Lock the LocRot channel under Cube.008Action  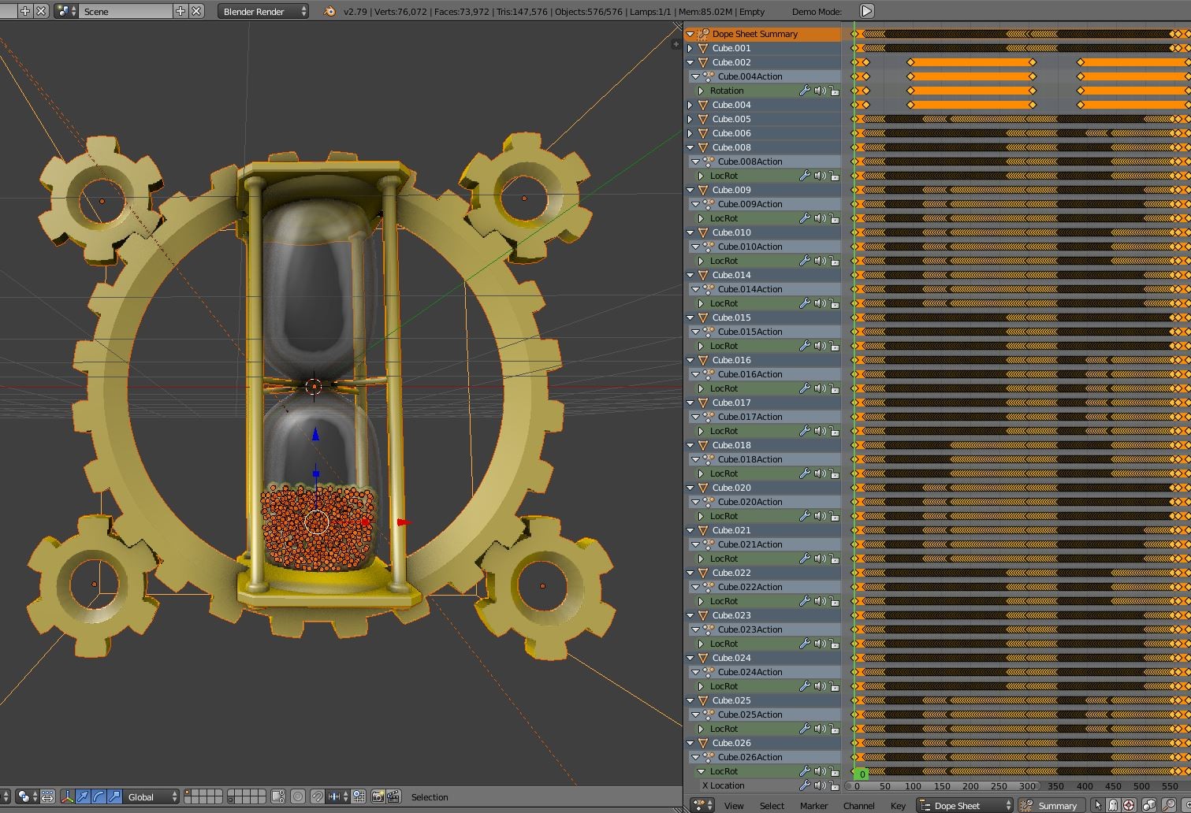835,176
